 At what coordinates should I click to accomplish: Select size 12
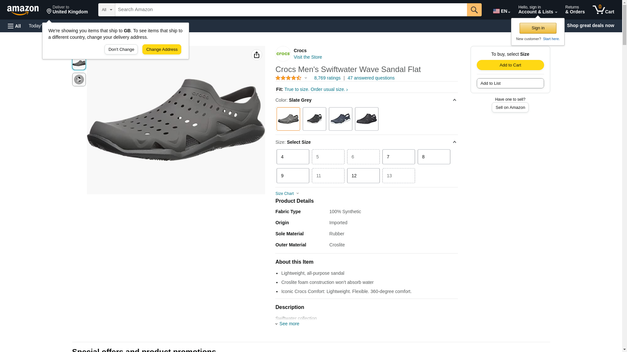[363, 176]
